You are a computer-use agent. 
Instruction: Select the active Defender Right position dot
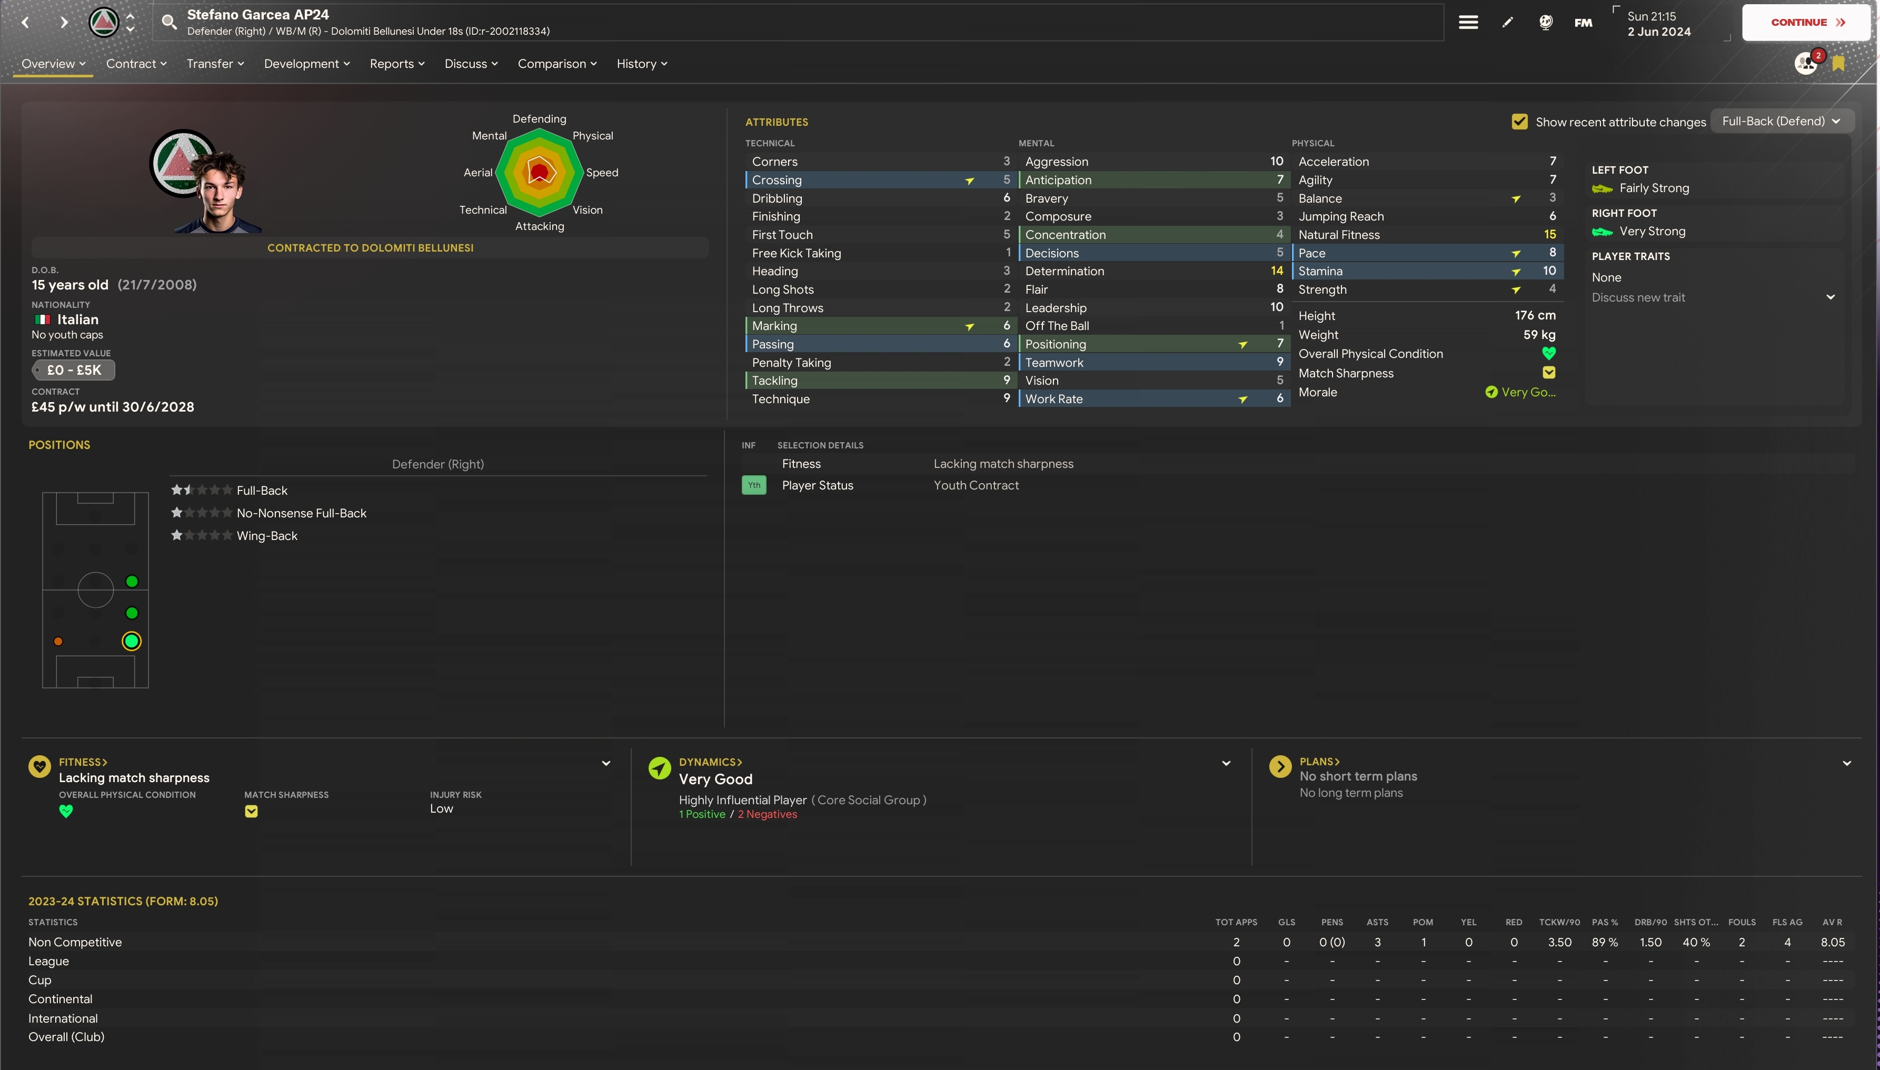[x=132, y=641]
